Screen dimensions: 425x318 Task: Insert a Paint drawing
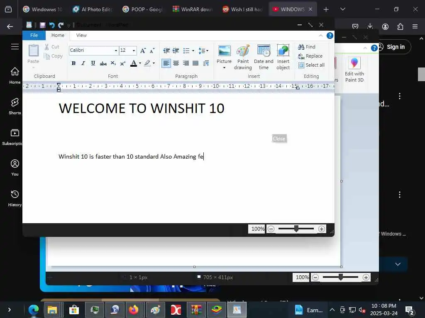point(243,57)
